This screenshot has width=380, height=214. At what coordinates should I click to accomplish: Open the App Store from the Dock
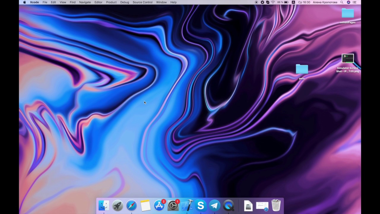[159, 205]
